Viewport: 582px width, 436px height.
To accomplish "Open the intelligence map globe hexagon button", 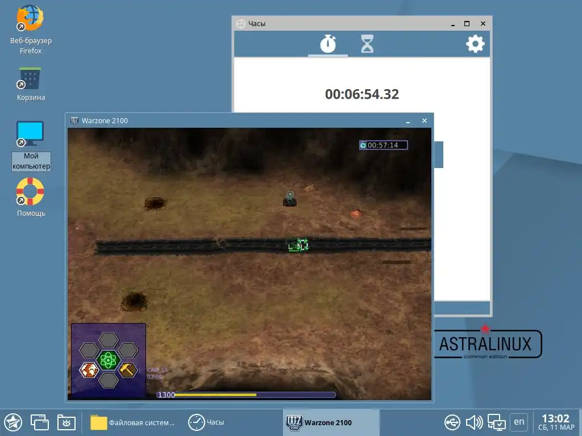I will pyautogui.click(x=89, y=370).
